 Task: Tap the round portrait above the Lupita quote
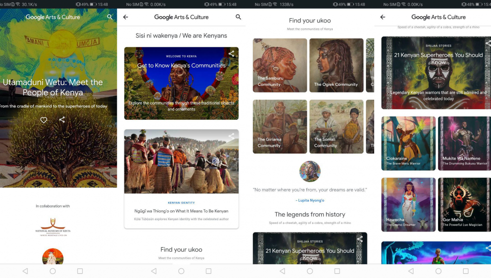pyautogui.click(x=310, y=171)
